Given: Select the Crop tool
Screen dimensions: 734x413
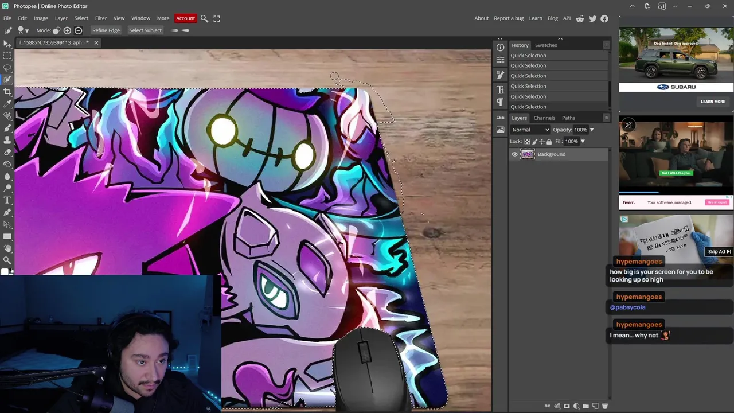Looking at the screenshot, I should [x=7, y=92].
